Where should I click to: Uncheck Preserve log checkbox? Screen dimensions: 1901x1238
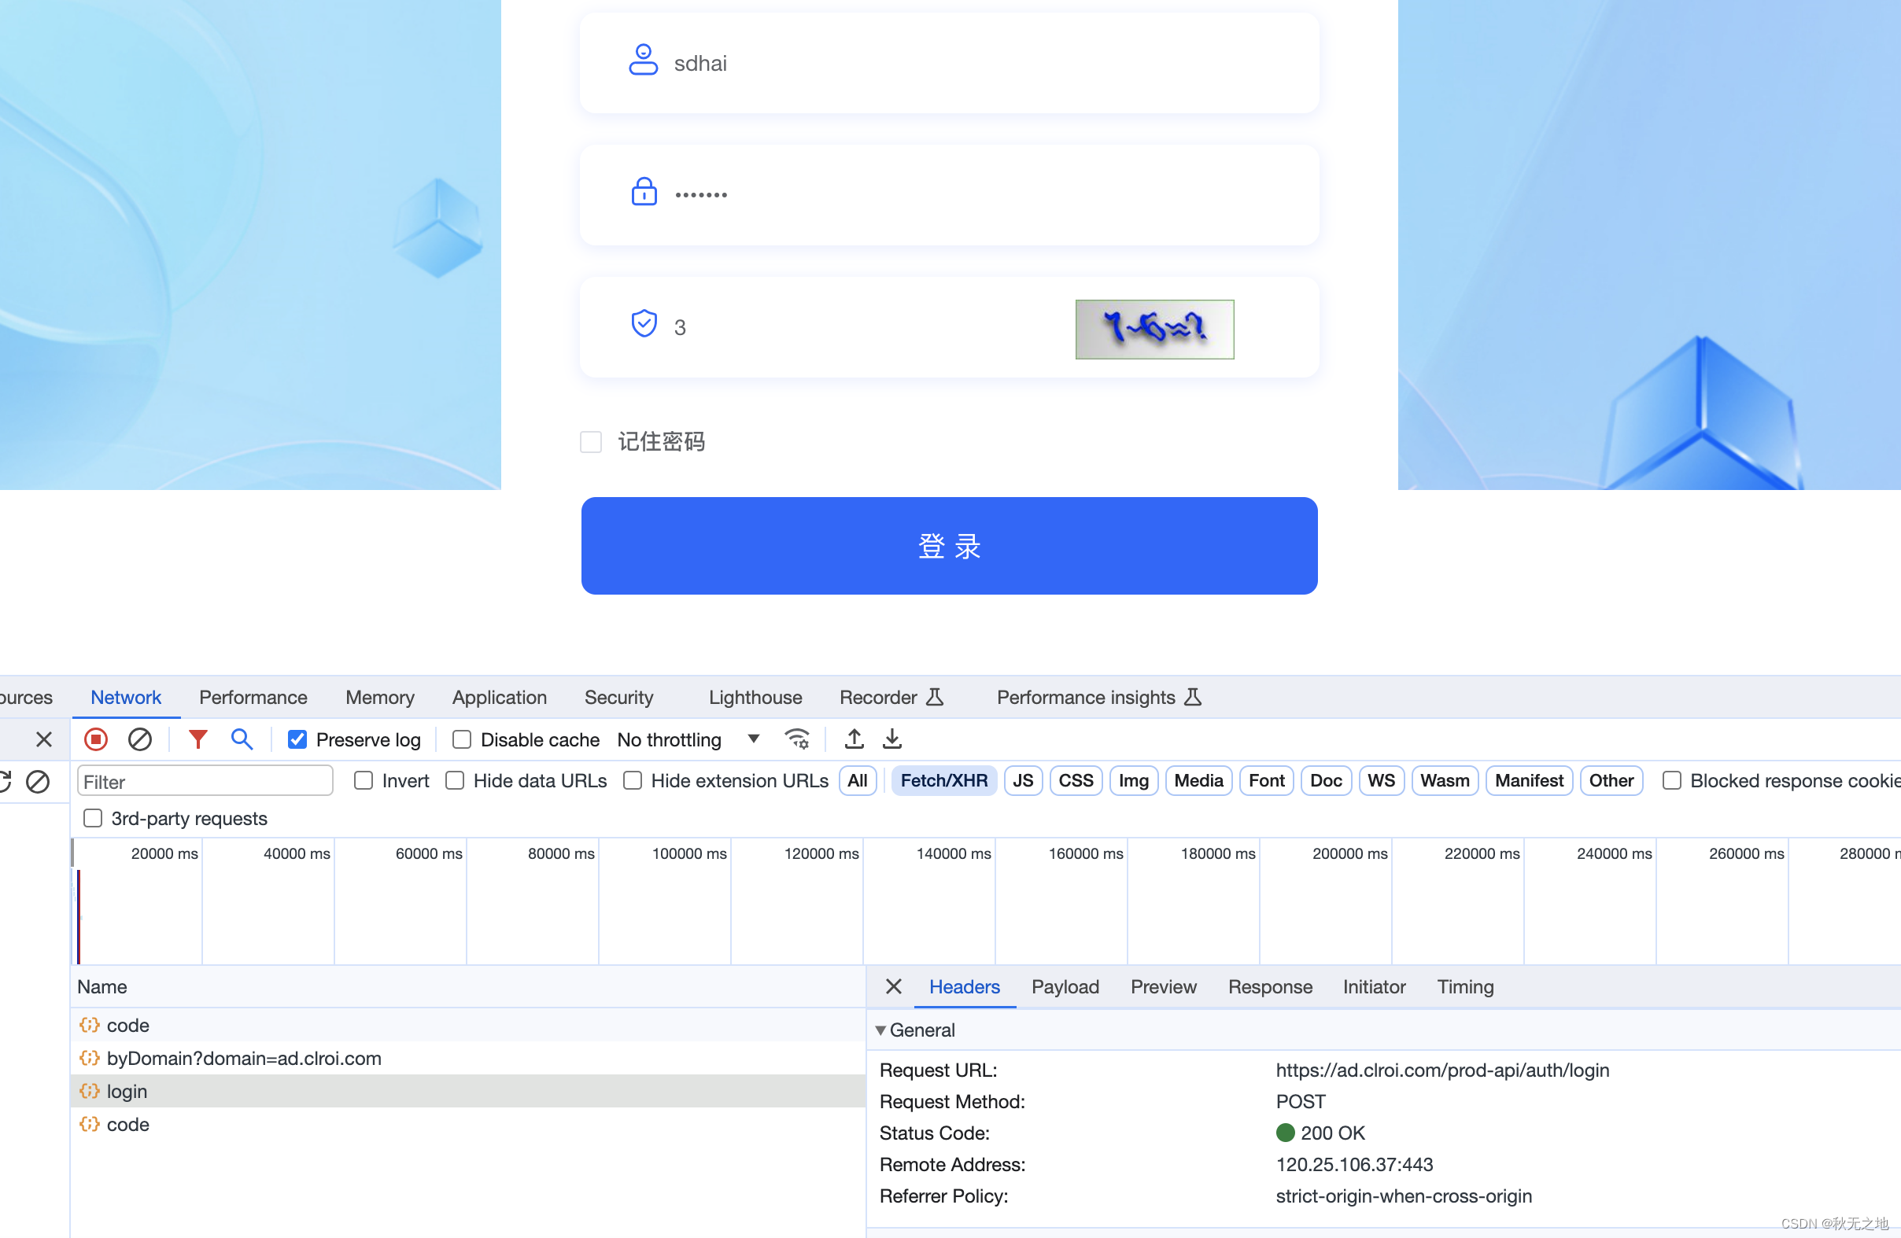tap(297, 739)
